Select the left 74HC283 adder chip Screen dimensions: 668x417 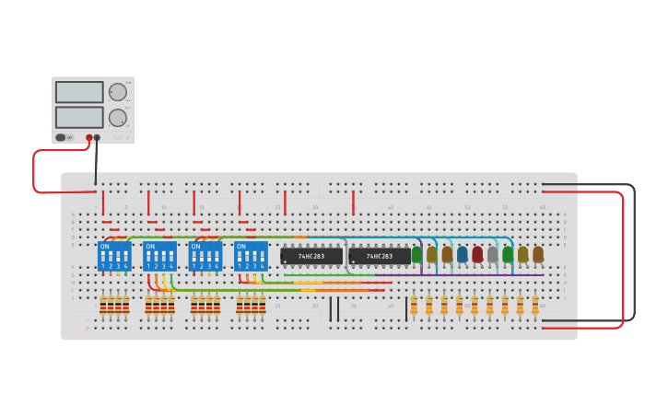[x=311, y=256]
